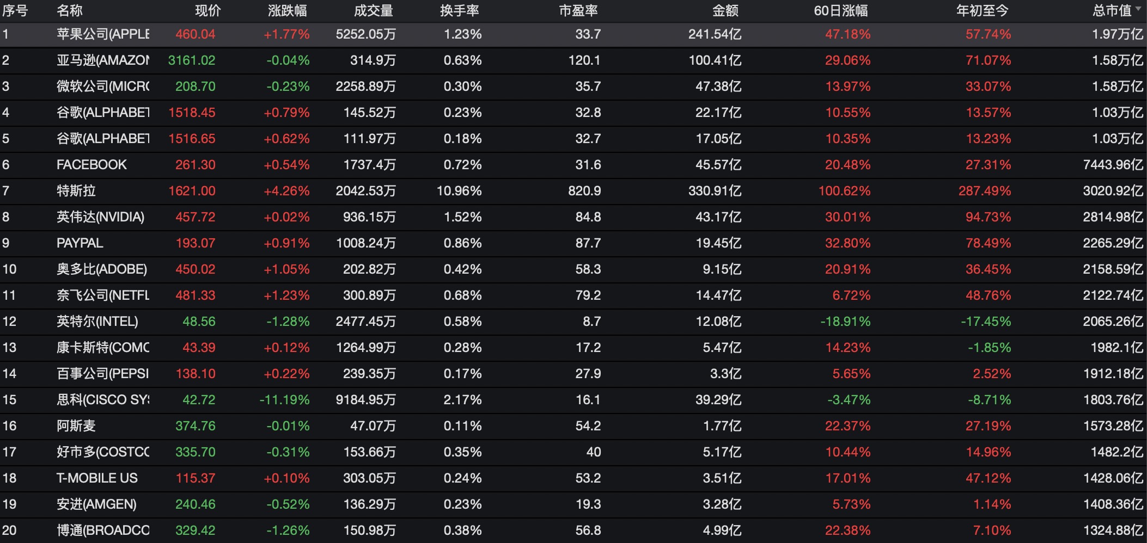Select the PAYPAL stock name

80,243
